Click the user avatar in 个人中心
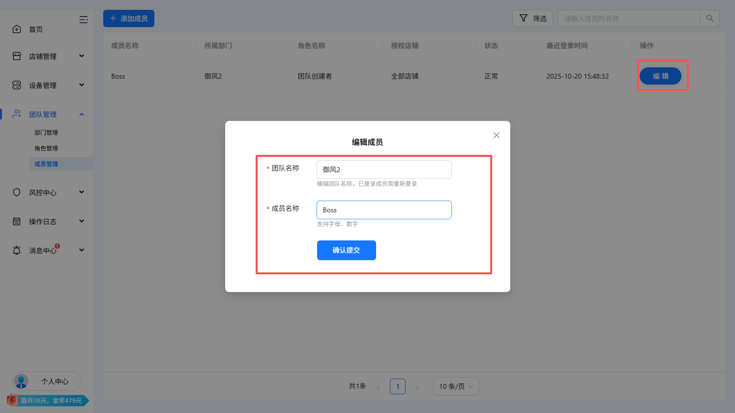735x413 pixels. pos(21,381)
